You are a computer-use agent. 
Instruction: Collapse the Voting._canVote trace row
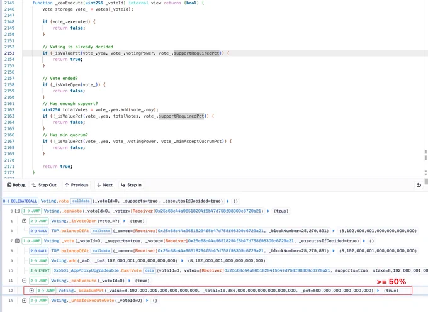[x=17, y=211]
